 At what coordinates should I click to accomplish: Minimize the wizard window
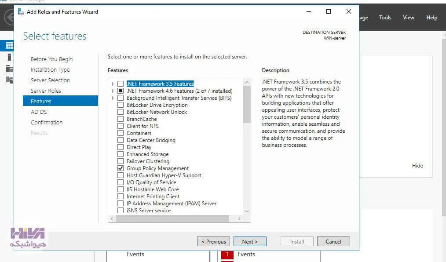click(x=309, y=11)
